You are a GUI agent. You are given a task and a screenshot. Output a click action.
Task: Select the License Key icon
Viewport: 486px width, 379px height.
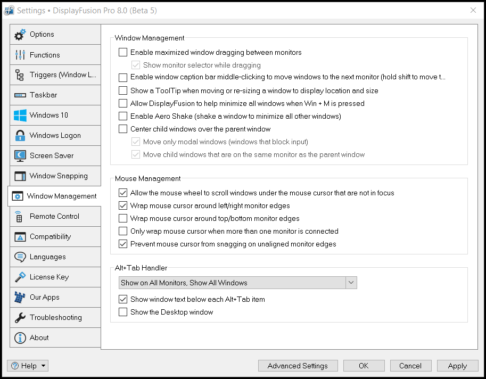click(20, 277)
